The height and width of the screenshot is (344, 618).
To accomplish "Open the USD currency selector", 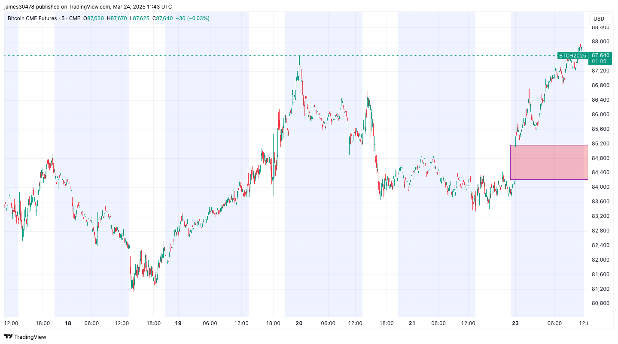I will point(599,18).
